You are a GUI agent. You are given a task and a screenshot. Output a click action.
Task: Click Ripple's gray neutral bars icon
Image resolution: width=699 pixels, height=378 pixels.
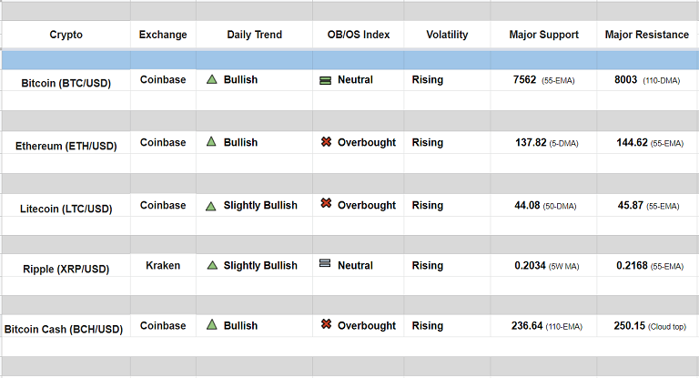[325, 265]
